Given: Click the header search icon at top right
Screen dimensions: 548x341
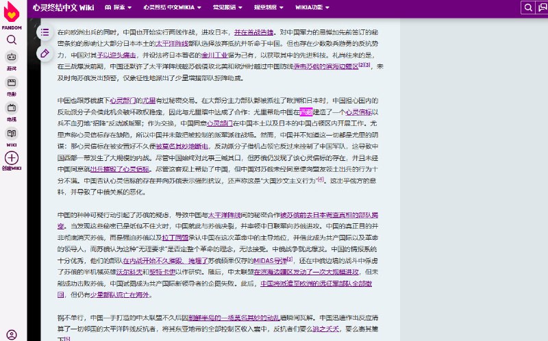Looking at the screenshot, I should [528, 8].
